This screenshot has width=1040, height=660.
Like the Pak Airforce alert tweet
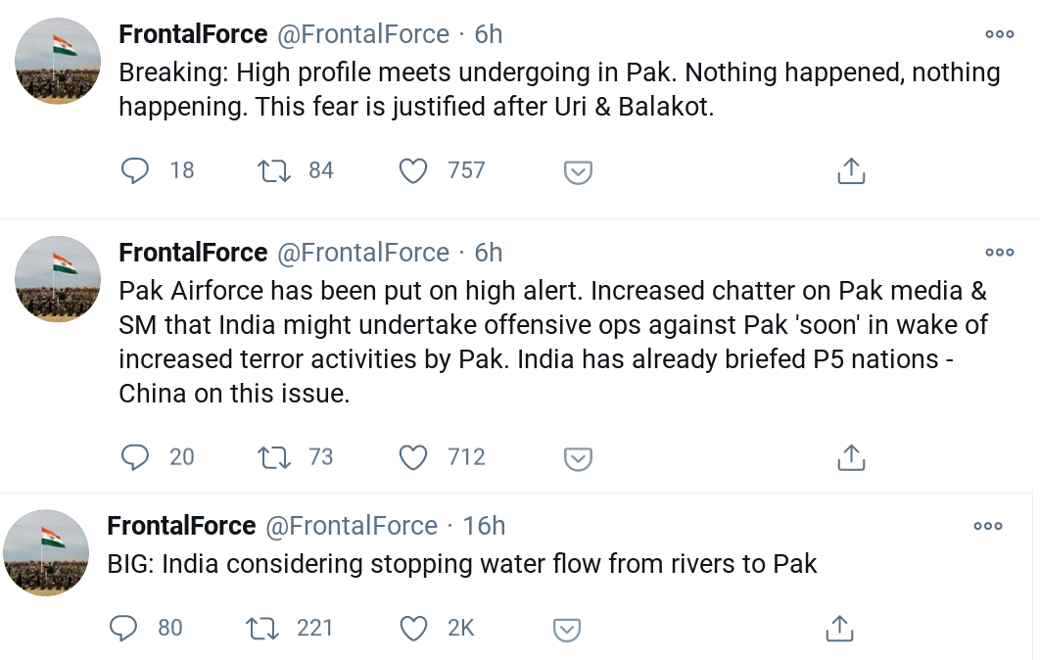click(x=414, y=457)
